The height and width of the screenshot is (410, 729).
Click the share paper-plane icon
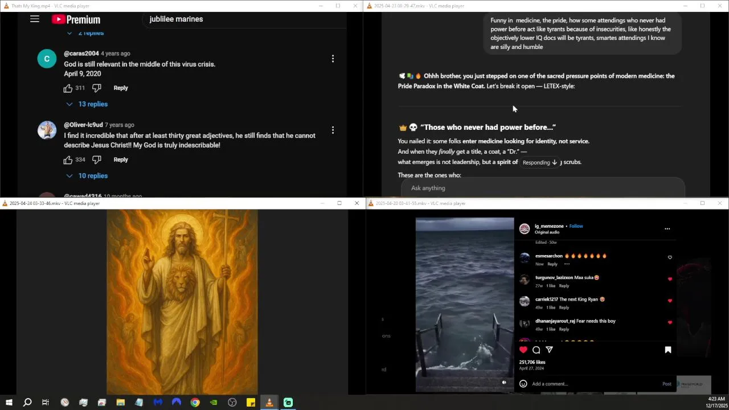549,350
